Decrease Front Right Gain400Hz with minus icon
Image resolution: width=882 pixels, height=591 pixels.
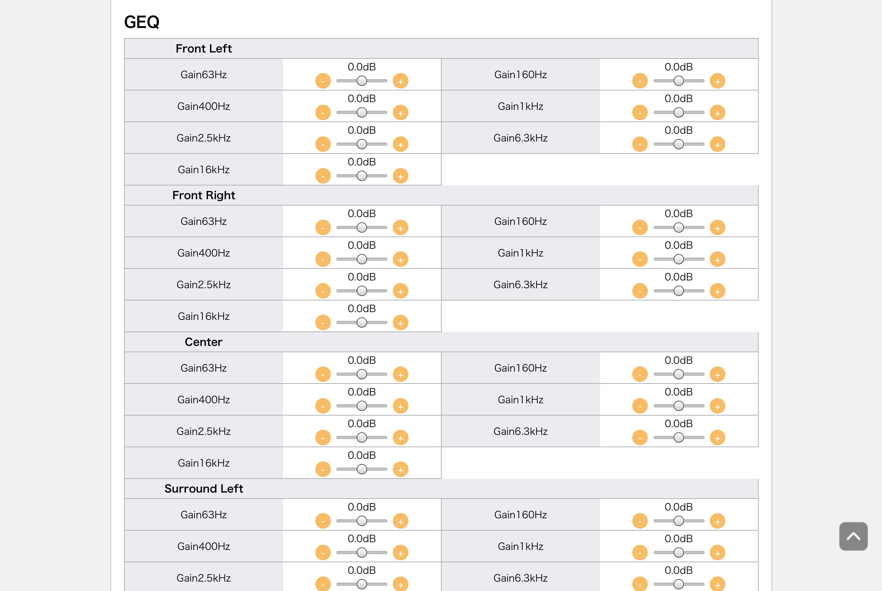click(x=323, y=259)
